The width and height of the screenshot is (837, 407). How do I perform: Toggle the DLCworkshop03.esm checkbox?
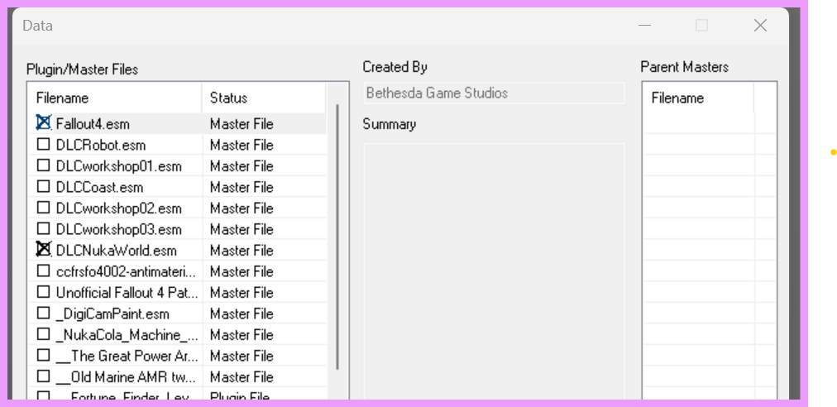point(43,228)
